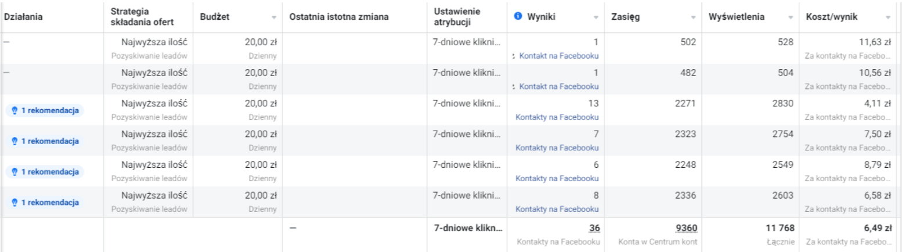
Task: Click lightbulb icon in the 13-results row
Action: click(x=15, y=110)
